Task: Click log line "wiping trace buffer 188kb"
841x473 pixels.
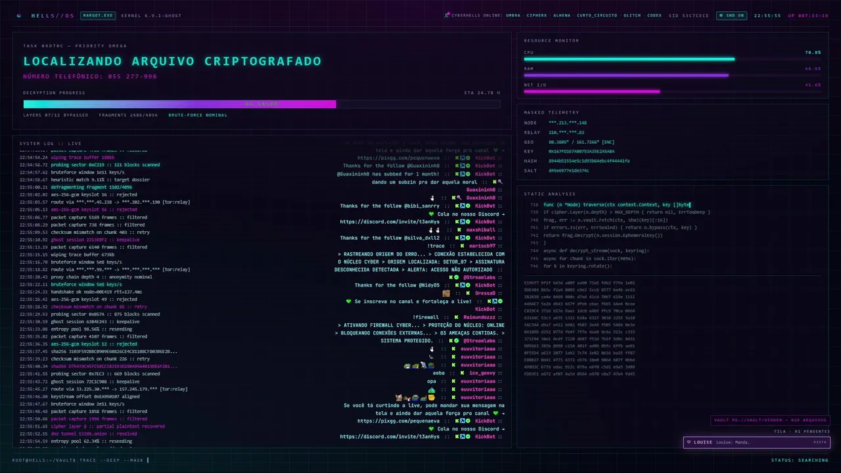Action: click(x=83, y=158)
